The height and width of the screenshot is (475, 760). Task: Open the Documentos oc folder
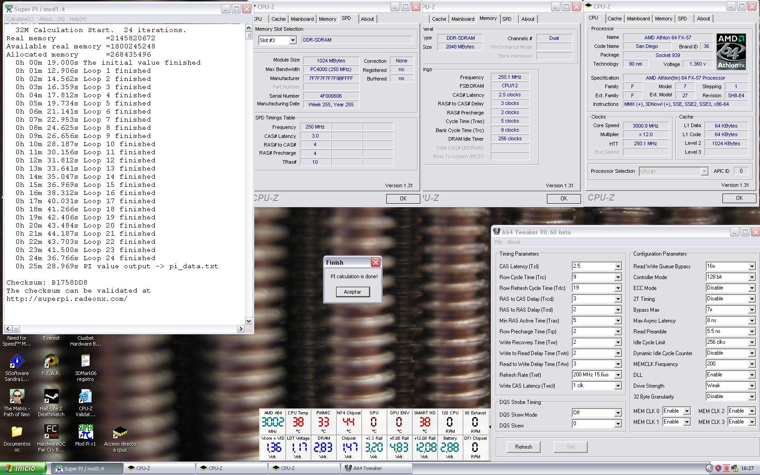click(x=17, y=432)
